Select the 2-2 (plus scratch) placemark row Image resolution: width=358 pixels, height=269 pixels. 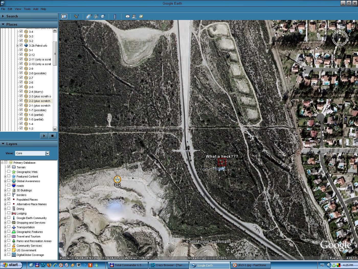39,101
